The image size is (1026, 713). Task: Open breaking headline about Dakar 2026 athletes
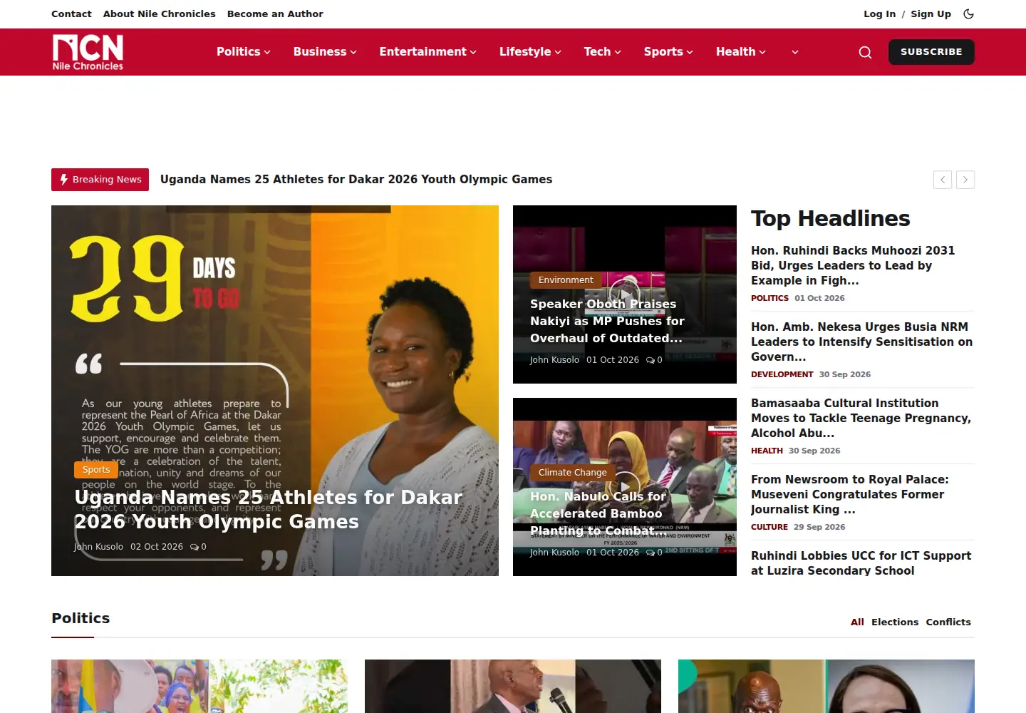click(356, 180)
